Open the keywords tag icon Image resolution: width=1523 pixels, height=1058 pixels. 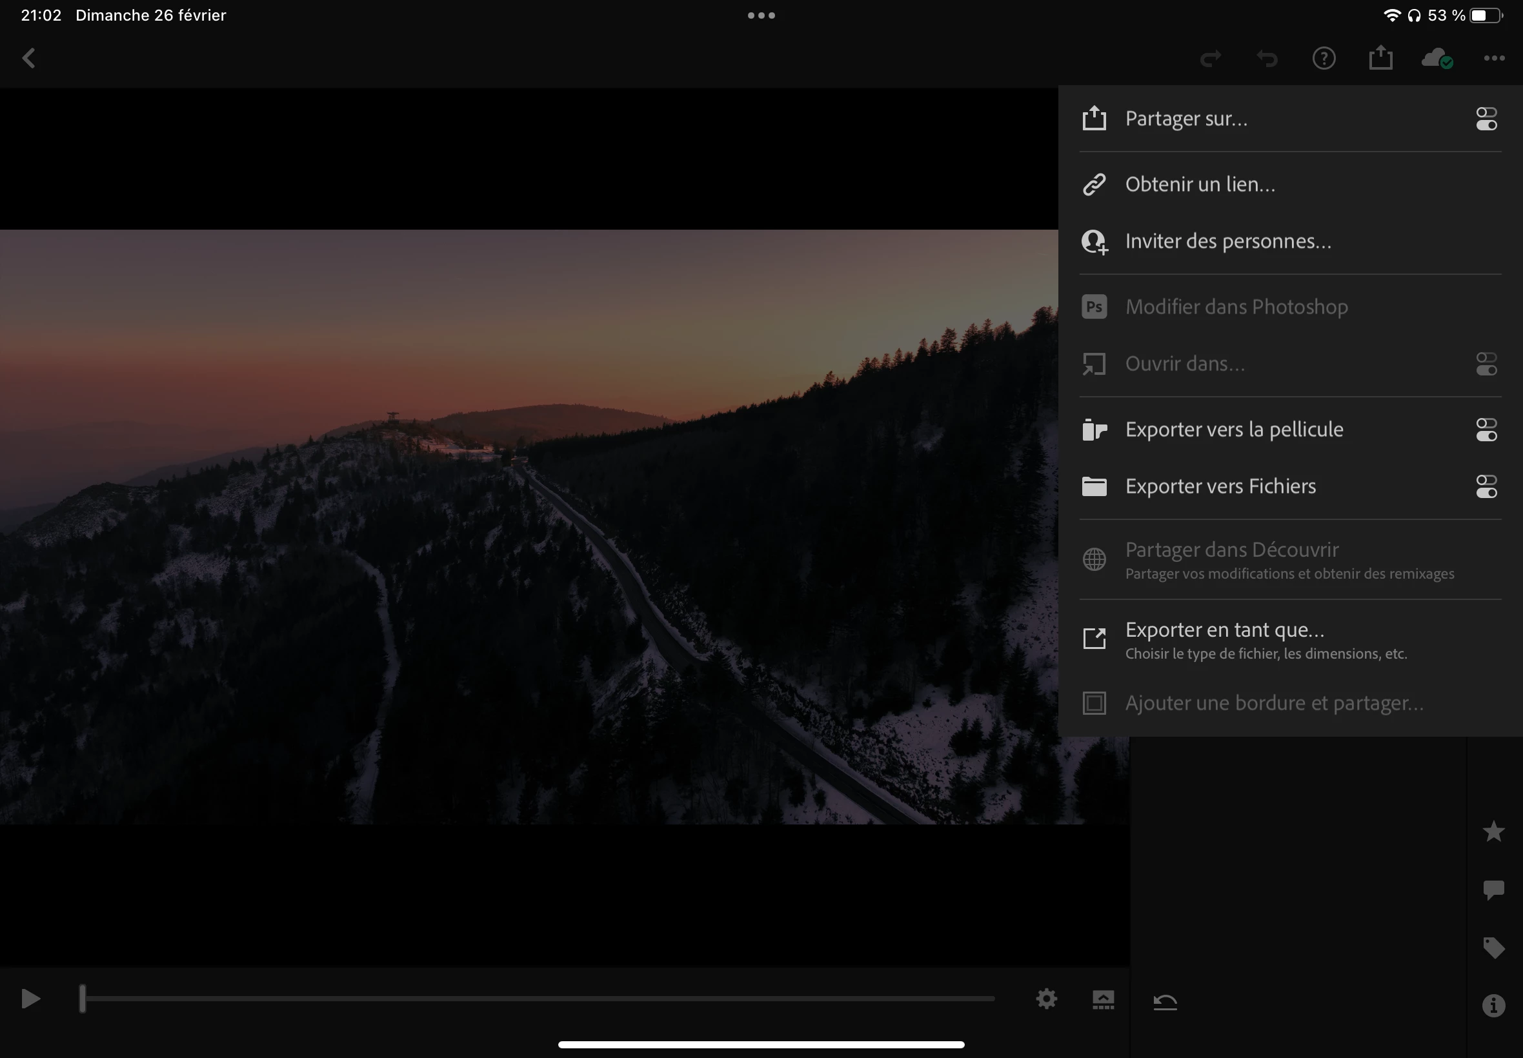pyautogui.click(x=1493, y=947)
